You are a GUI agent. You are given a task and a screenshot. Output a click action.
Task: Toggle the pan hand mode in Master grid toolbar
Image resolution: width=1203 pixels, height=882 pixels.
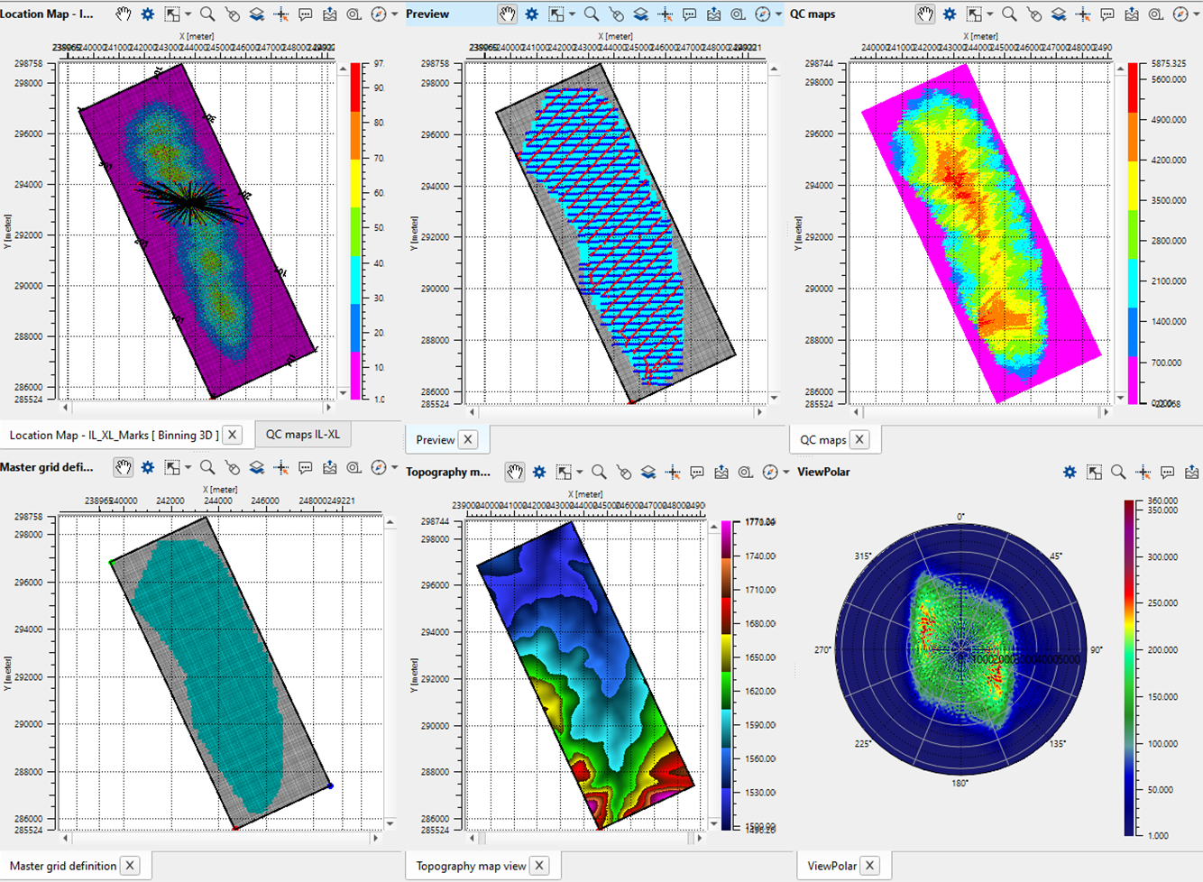124,467
